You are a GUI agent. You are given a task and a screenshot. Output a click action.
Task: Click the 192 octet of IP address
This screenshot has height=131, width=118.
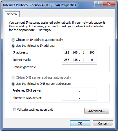tap(67, 52)
